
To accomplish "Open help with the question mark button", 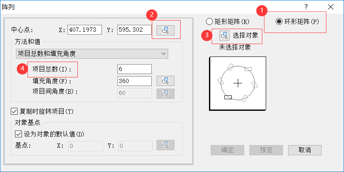I will pyautogui.click(x=306, y=7).
